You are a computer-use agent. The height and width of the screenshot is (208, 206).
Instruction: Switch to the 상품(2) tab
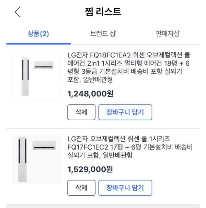(x=38, y=34)
